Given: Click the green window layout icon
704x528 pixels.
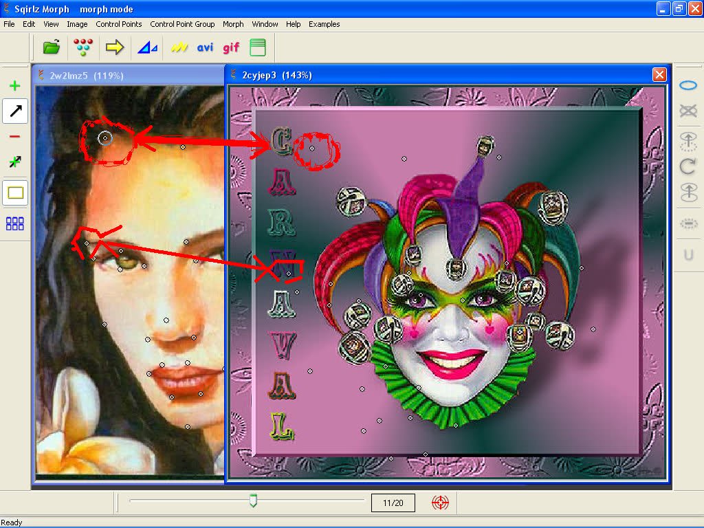Looking at the screenshot, I should 258,47.
